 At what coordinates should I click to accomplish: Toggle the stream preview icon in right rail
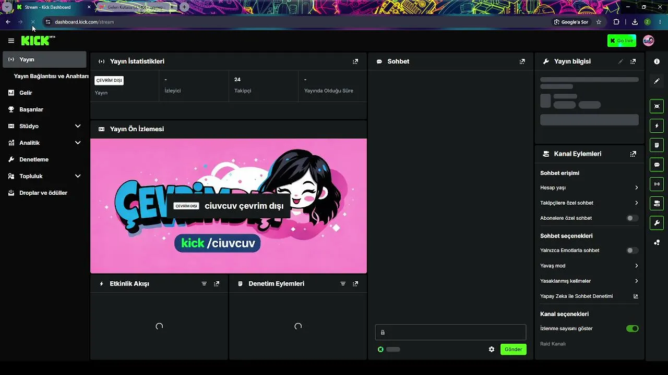[657, 106]
